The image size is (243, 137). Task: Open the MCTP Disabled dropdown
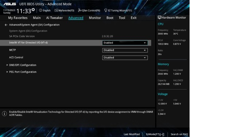125,50
